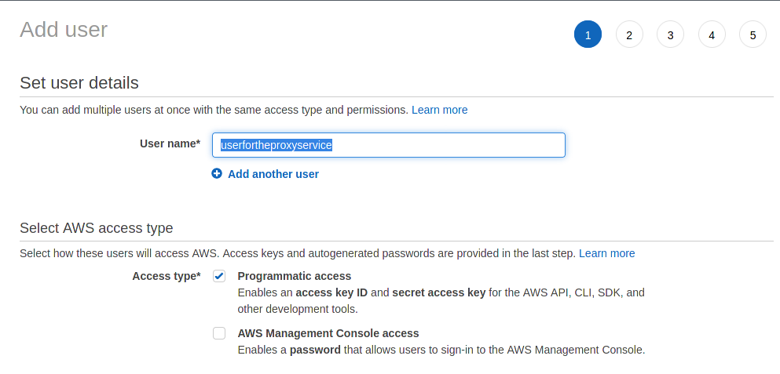Image resolution: width=780 pixels, height=374 pixels.
Task: Click the Select AWS access type heading
Action: pyautogui.click(x=96, y=228)
